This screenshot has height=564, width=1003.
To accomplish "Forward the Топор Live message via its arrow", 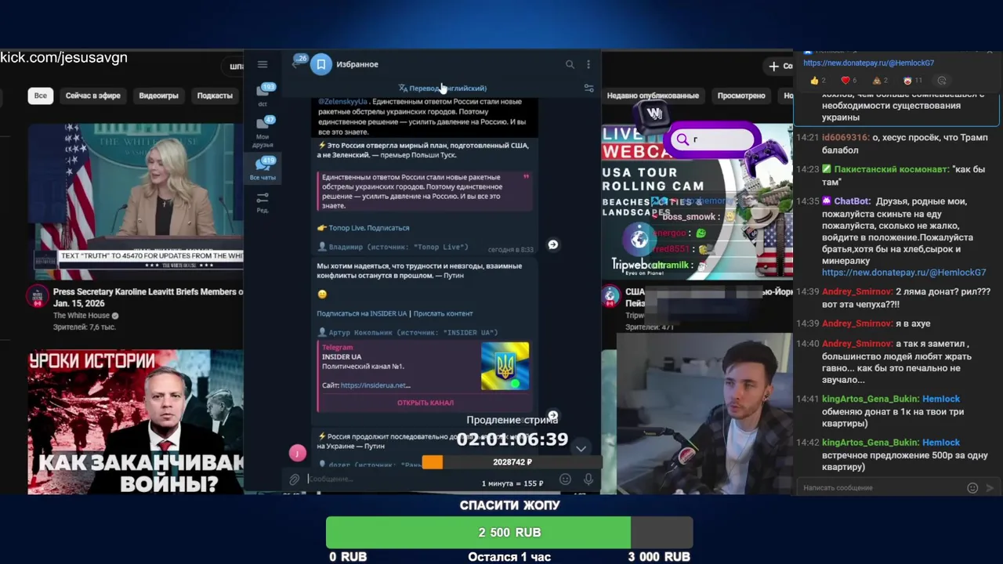I will [552, 244].
